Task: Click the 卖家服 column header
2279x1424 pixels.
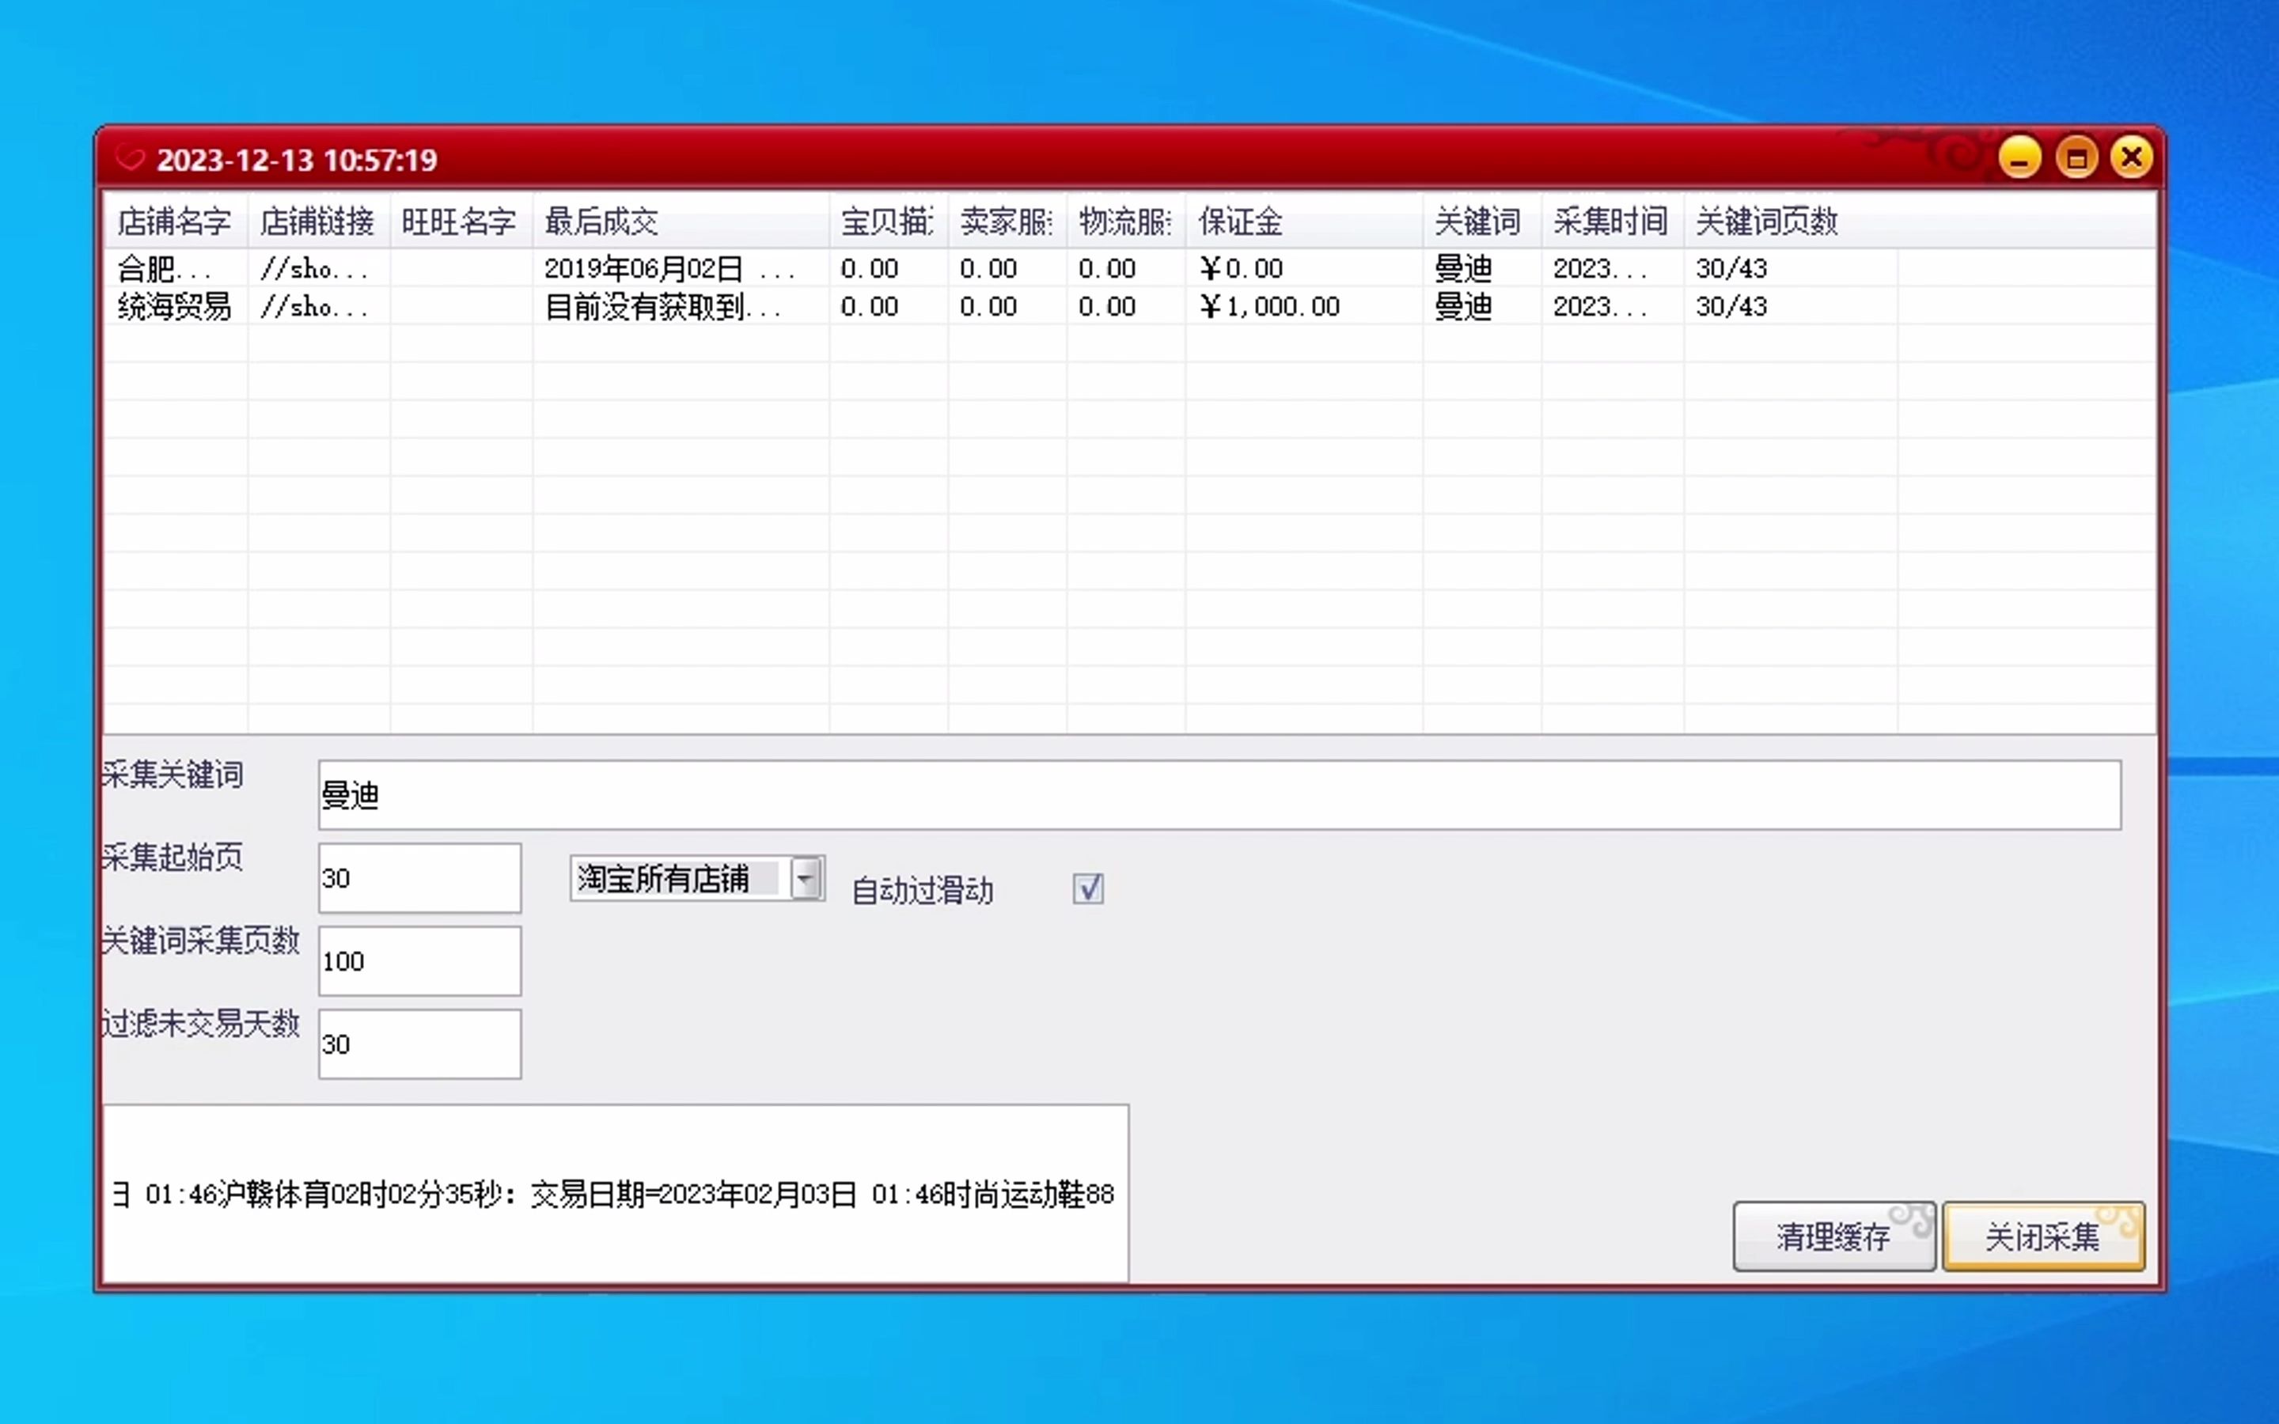Action: pos(1007,222)
